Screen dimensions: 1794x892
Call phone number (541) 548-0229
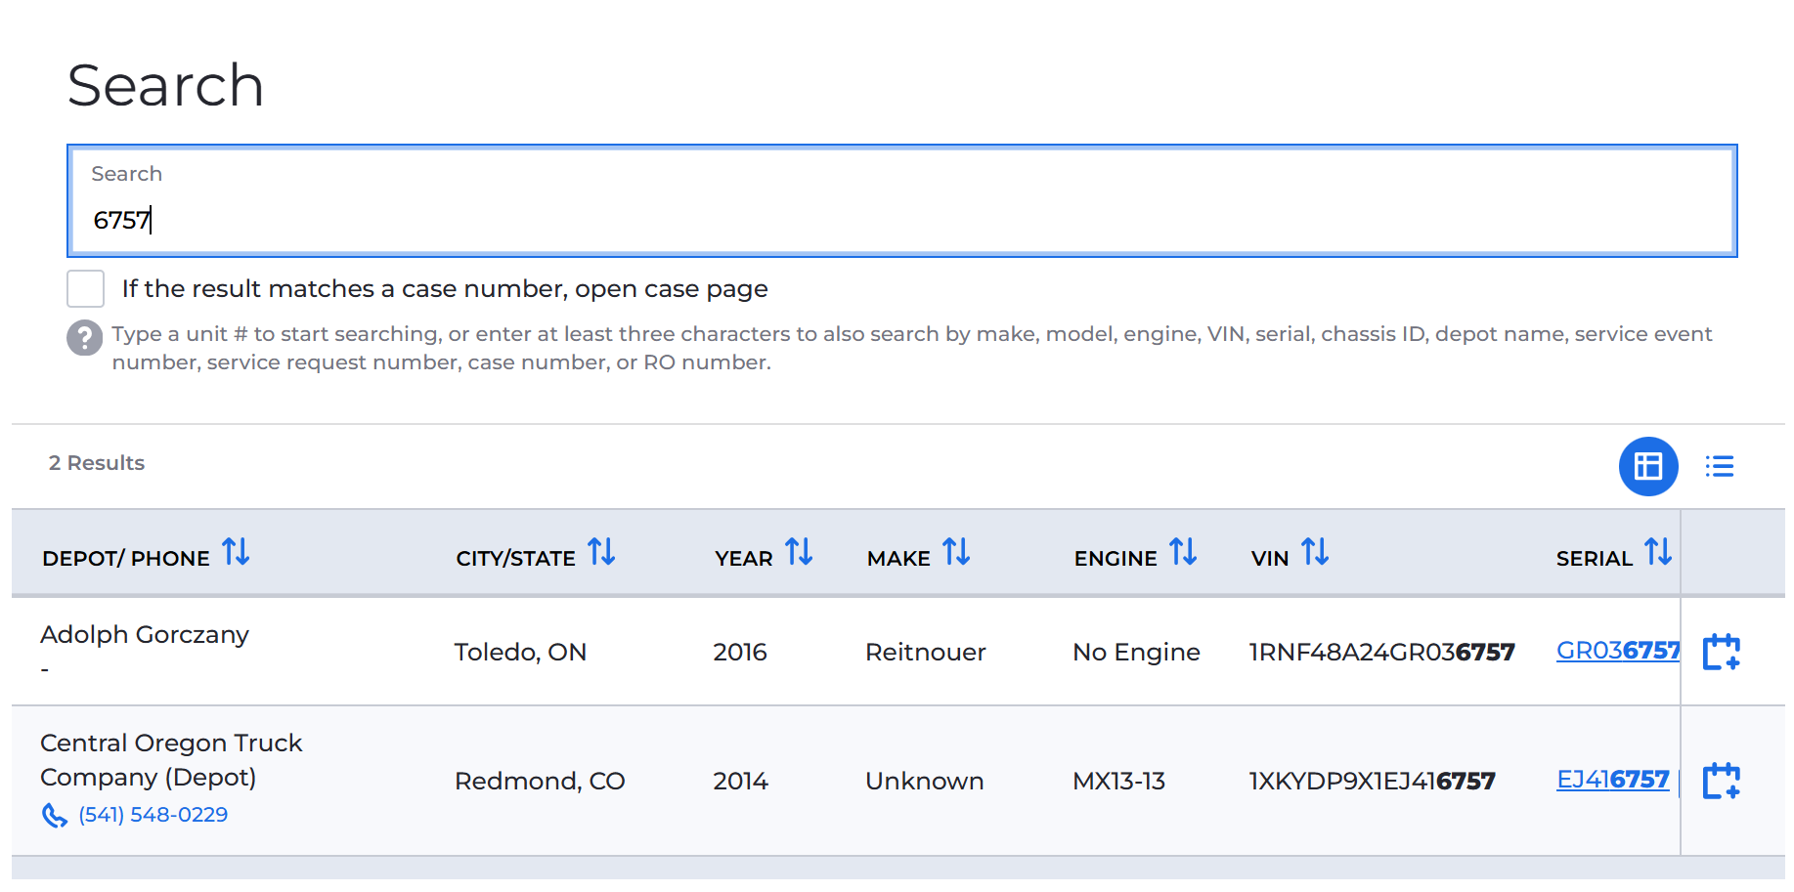coord(153,815)
